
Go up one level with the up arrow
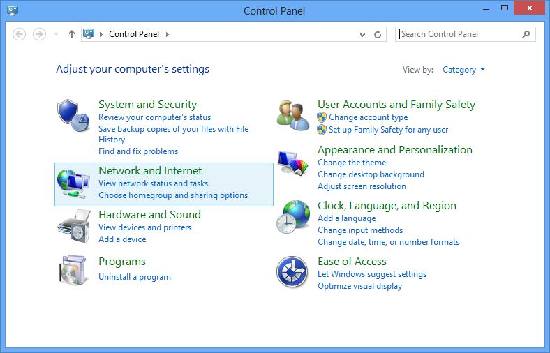point(72,34)
